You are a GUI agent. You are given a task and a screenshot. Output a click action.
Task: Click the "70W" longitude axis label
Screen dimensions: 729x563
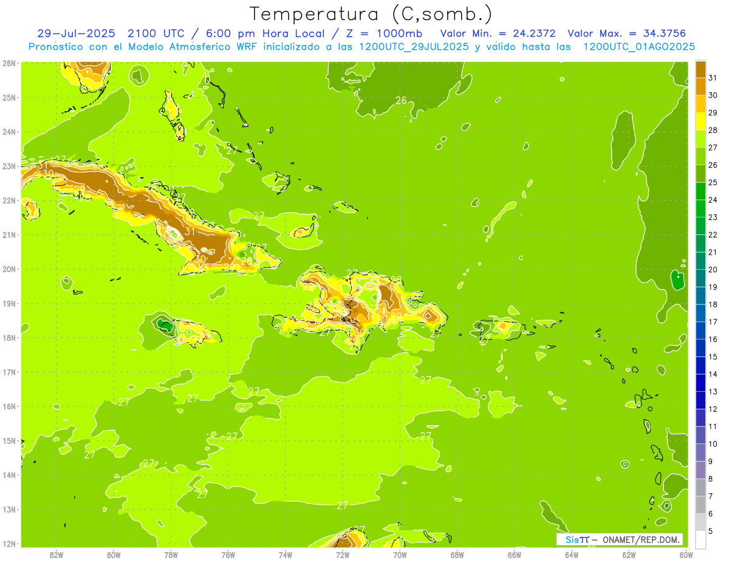[x=400, y=555]
